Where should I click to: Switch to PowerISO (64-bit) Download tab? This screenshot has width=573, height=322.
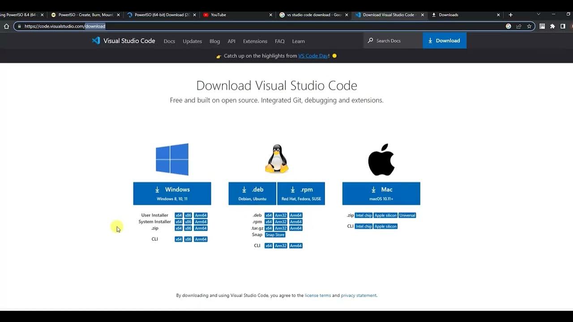click(161, 15)
